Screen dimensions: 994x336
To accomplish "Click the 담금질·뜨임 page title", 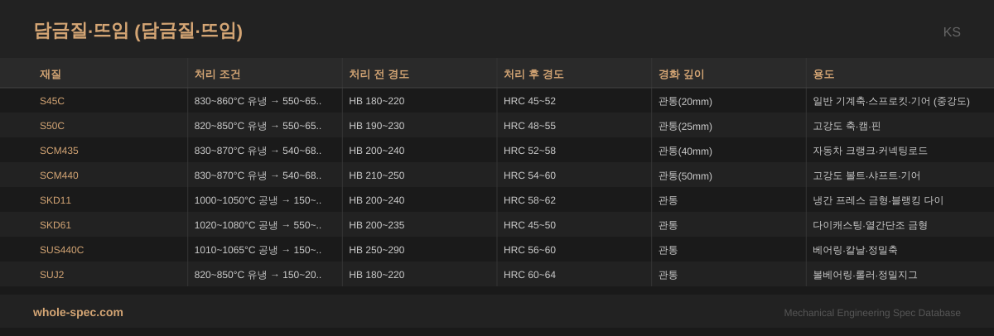I will click(x=138, y=31).
